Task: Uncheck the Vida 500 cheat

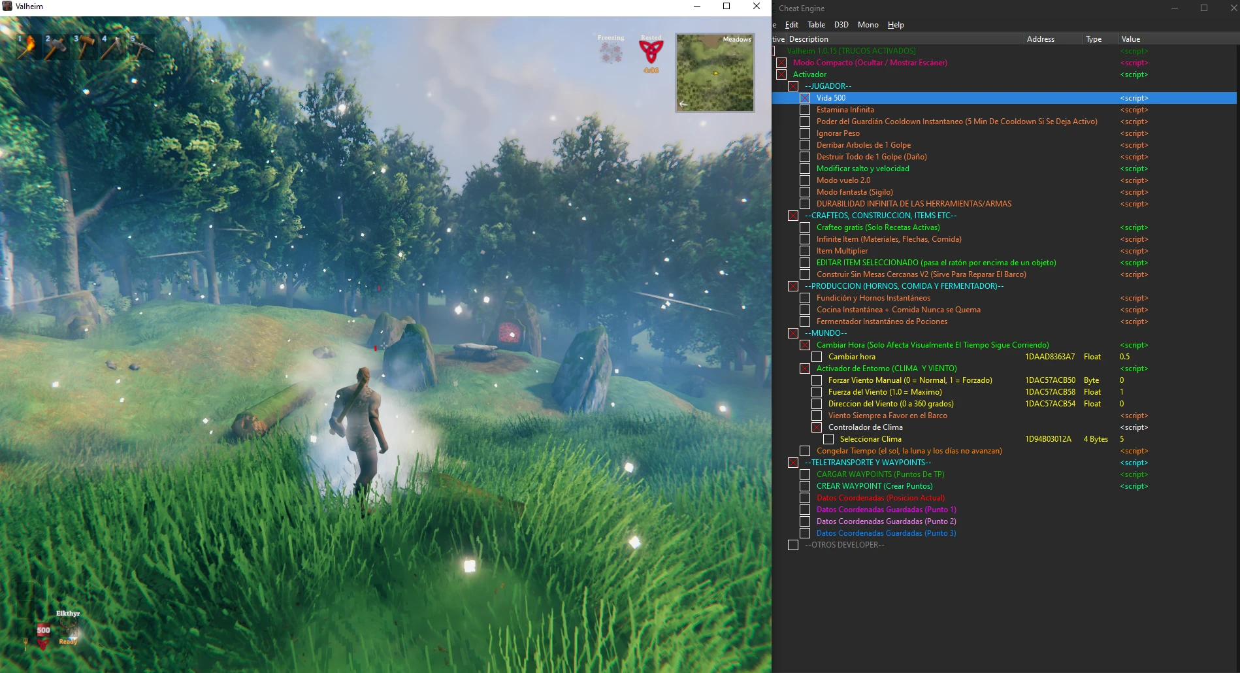Action: 805,98
